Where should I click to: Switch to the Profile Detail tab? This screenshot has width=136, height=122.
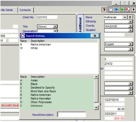coord(7,10)
